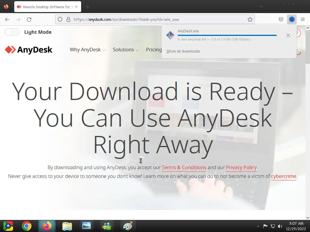
Task: Click the AnyDesk.exe download file icon
Action: pos(170,35)
